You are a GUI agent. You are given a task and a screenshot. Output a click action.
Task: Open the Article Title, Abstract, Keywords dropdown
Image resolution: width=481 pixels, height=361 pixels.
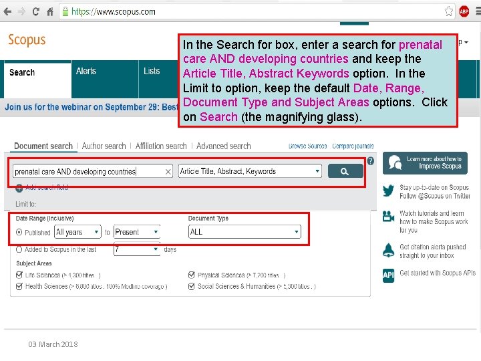(x=250, y=171)
